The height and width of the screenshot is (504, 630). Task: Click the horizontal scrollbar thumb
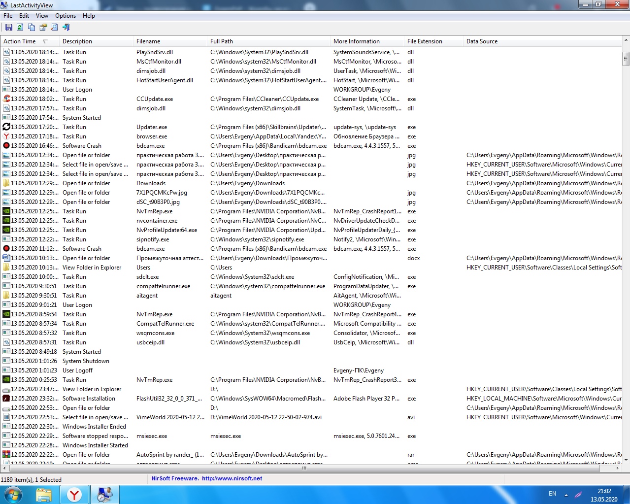(304, 468)
